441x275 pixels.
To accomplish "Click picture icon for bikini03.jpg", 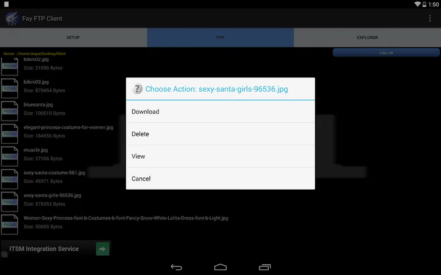I will 10,88.
